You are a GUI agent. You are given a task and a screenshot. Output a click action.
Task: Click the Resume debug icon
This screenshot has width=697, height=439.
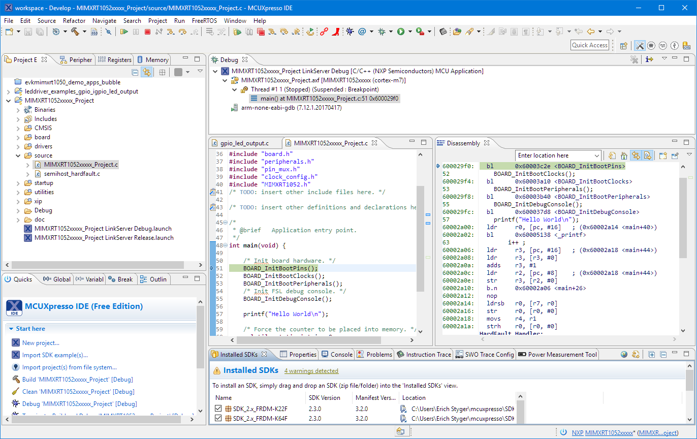(124, 32)
